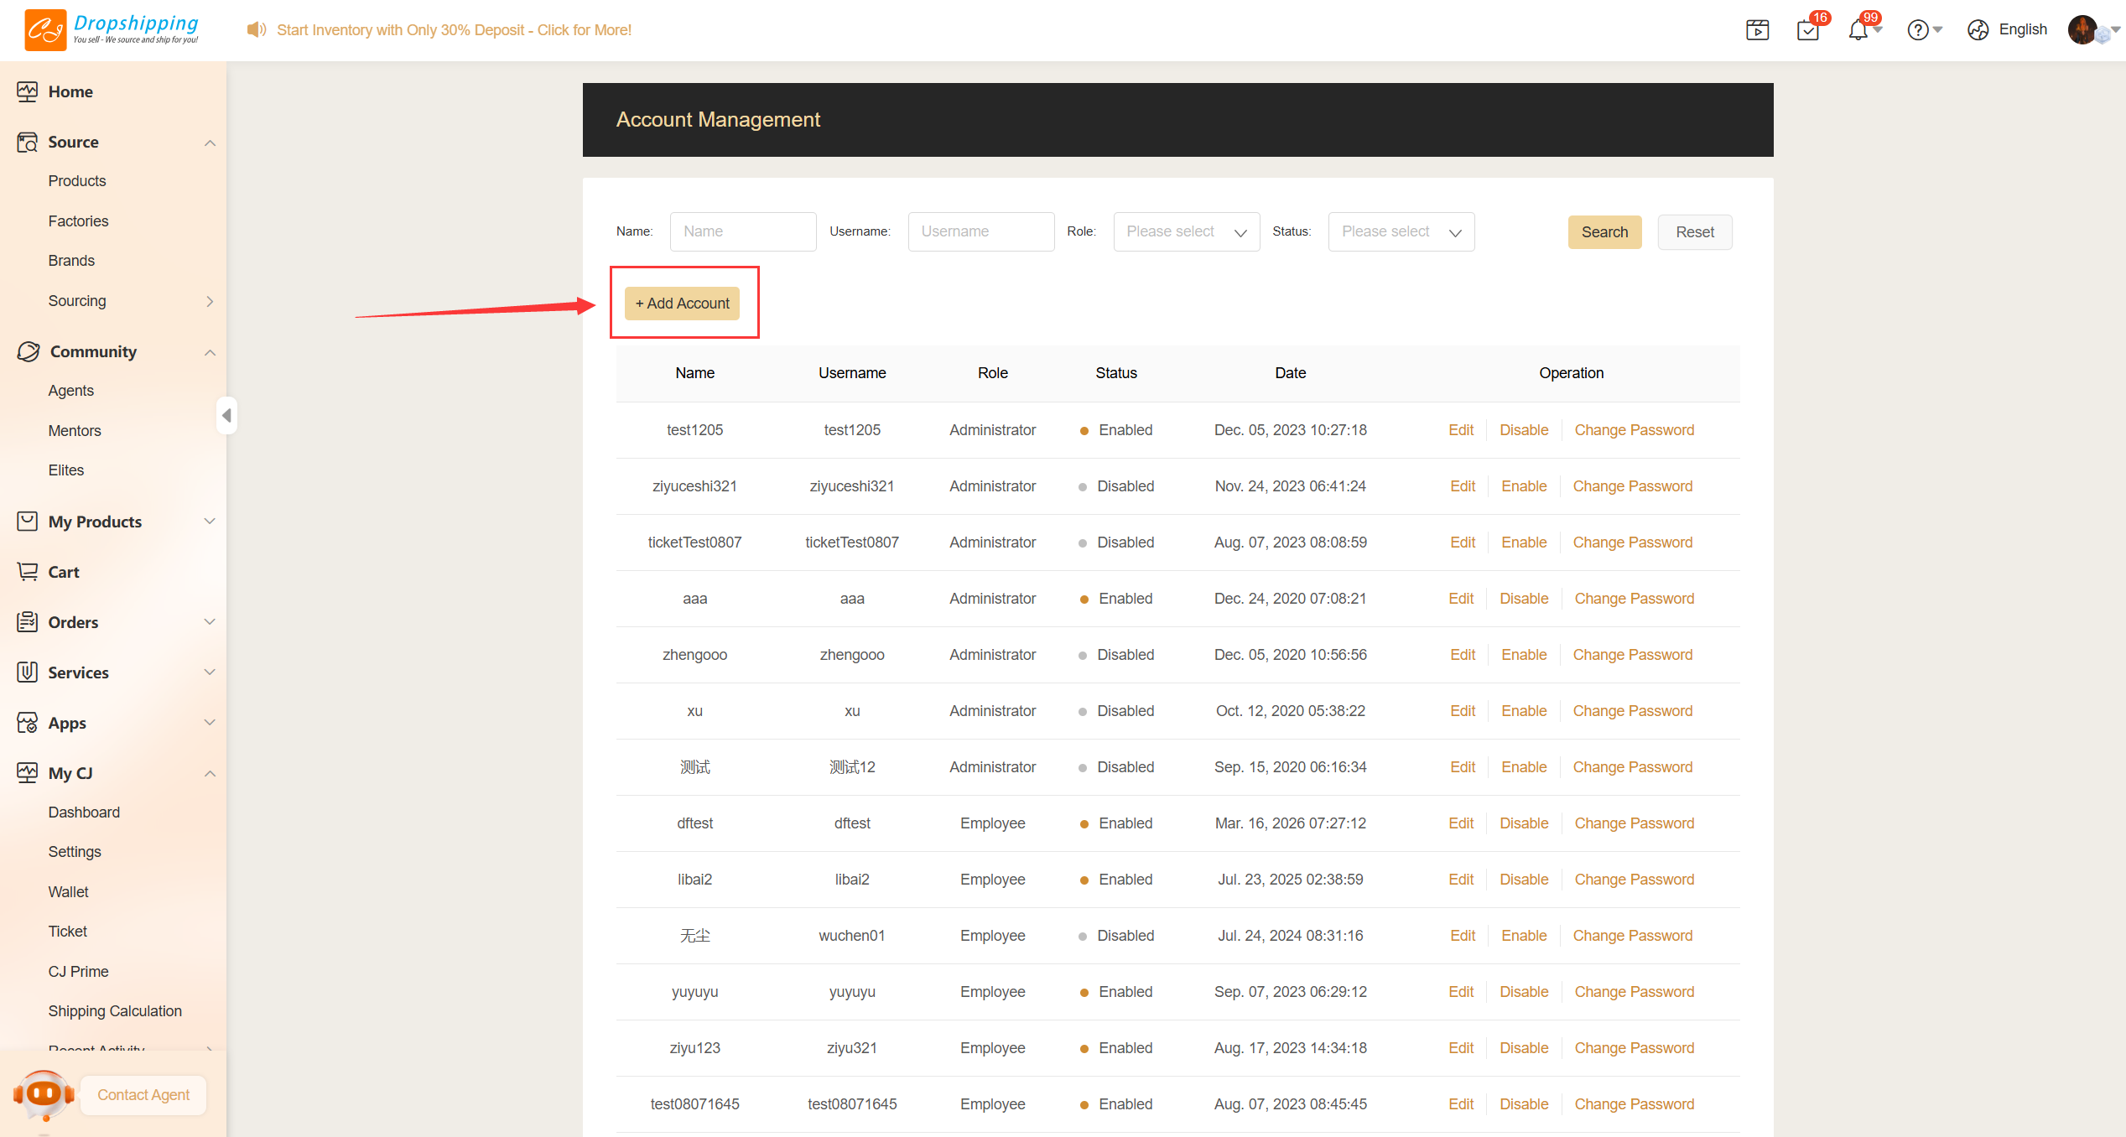The image size is (2126, 1137).
Task: Open the user avatar profile menu
Action: [x=2084, y=30]
